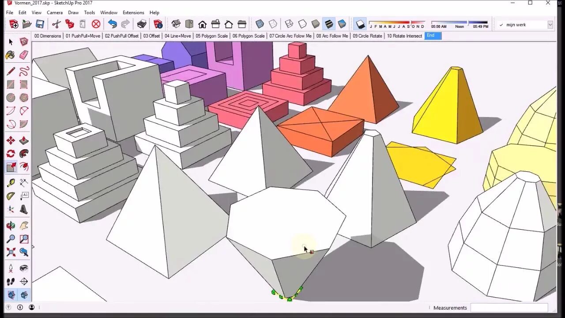Select the Polygon drawing tool
The image size is (565, 318).
(x=24, y=98)
